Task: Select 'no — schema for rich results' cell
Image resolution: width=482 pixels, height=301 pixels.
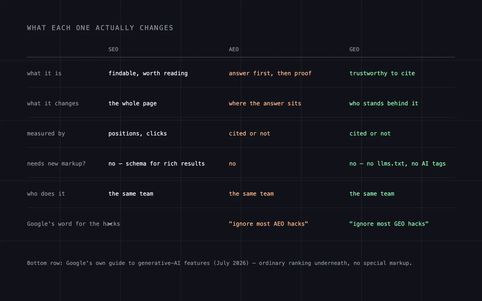Action: 157,163
